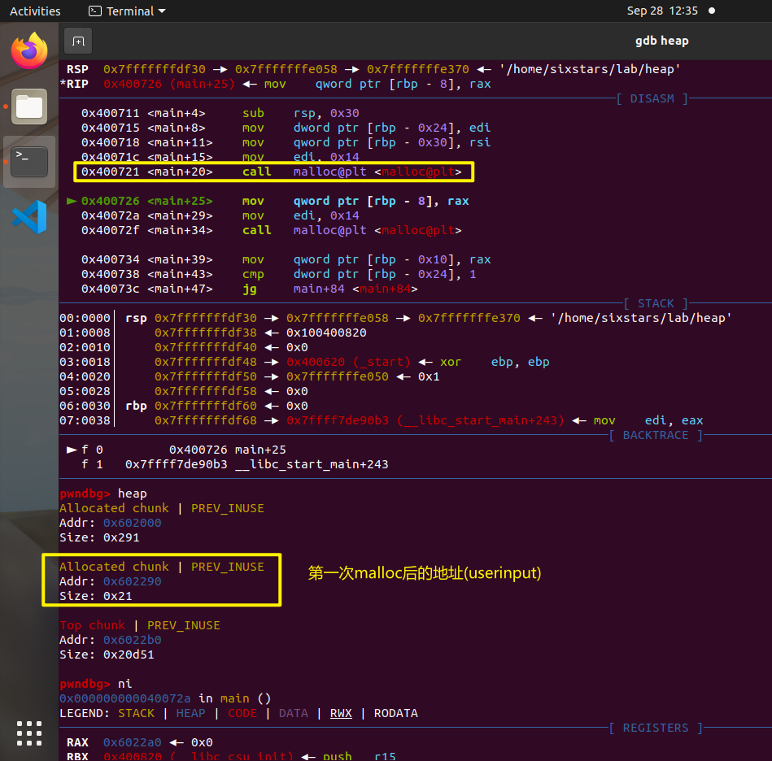772x761 pixels.
Task: Click the chunk address 0x602000
Action: coord(133,524)
